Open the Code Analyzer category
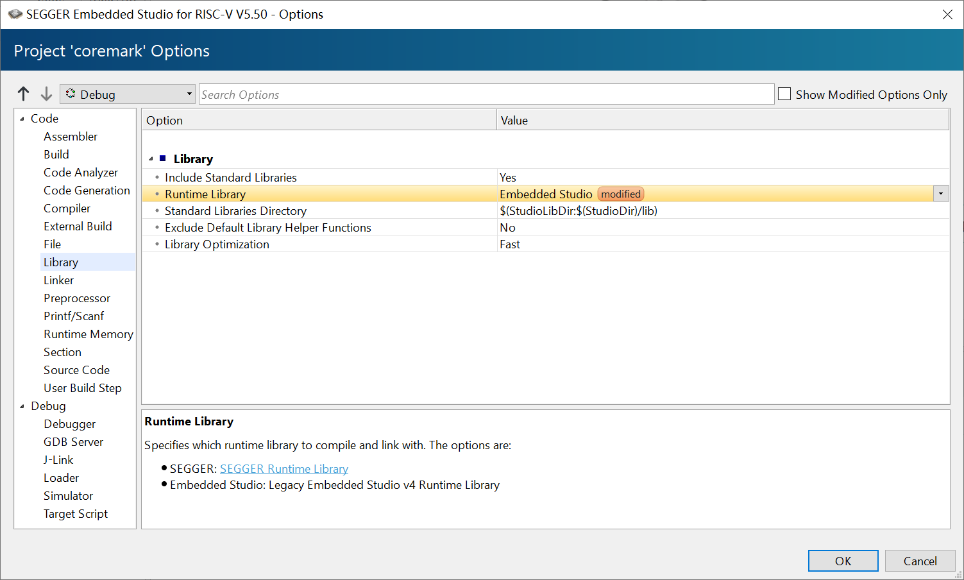This screenshot has height=580, width=964. click(x=81, y=173)
